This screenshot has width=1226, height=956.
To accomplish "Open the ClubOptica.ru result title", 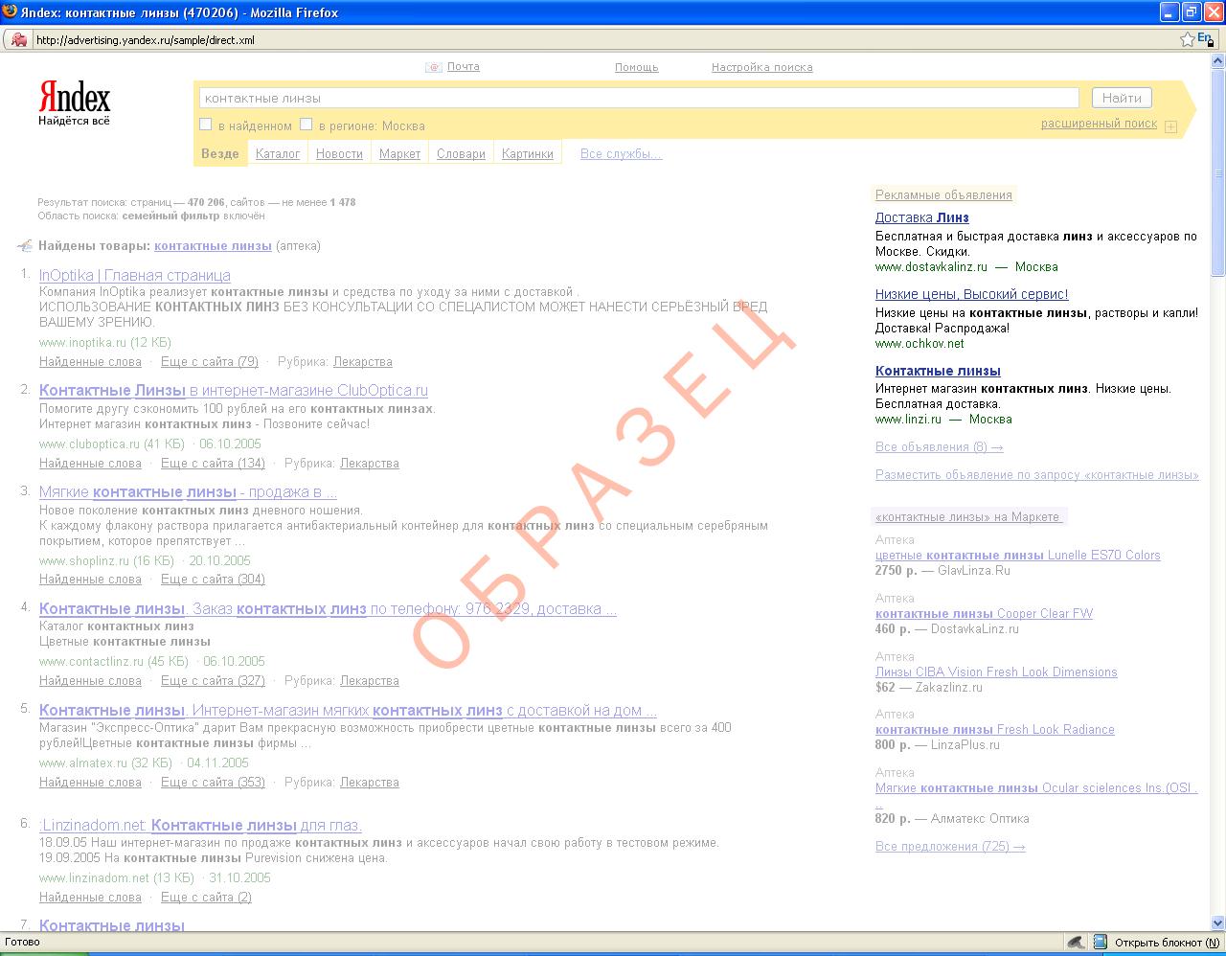I will click(234, 391).
